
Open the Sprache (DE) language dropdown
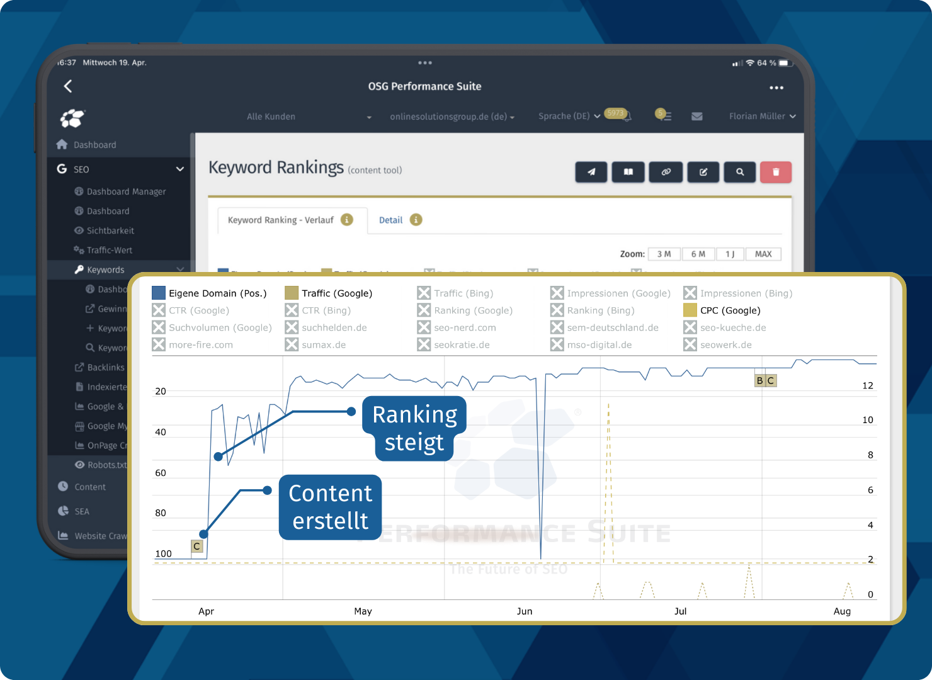(x=569, y=116)
